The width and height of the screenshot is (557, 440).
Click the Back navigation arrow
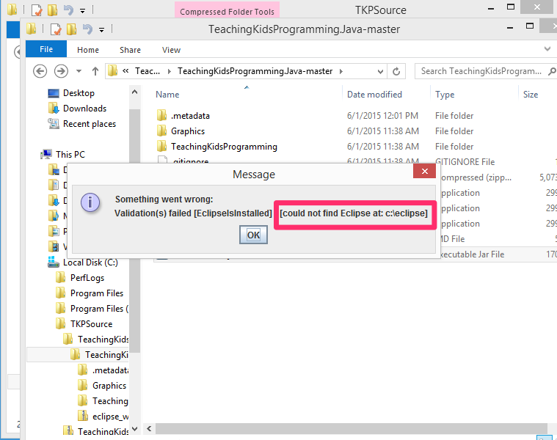pos(40,71)
